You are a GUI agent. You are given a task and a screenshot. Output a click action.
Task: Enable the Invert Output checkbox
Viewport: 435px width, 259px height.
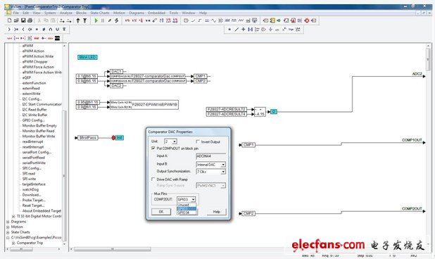coord(198,141)
